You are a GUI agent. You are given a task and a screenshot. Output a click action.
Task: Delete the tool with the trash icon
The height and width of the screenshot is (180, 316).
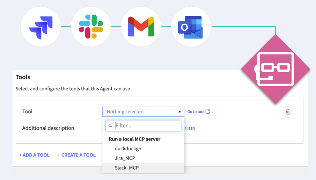288,112
